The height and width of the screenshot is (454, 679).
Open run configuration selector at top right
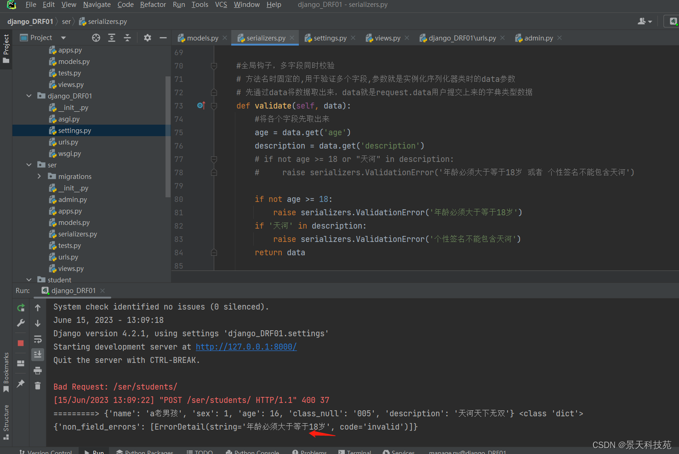coord(673,21)
